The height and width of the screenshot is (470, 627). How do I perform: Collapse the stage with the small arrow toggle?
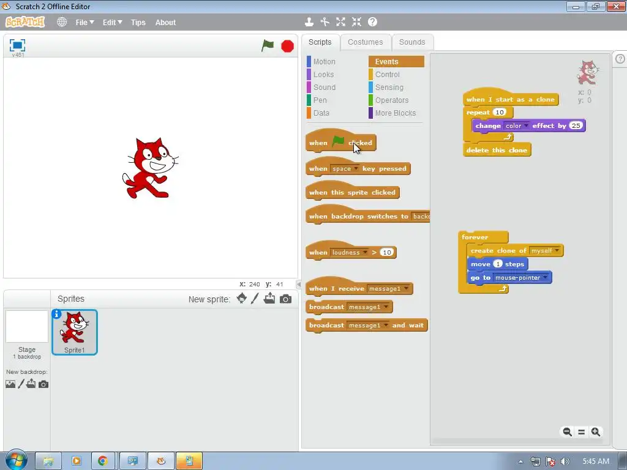[299, 284]
